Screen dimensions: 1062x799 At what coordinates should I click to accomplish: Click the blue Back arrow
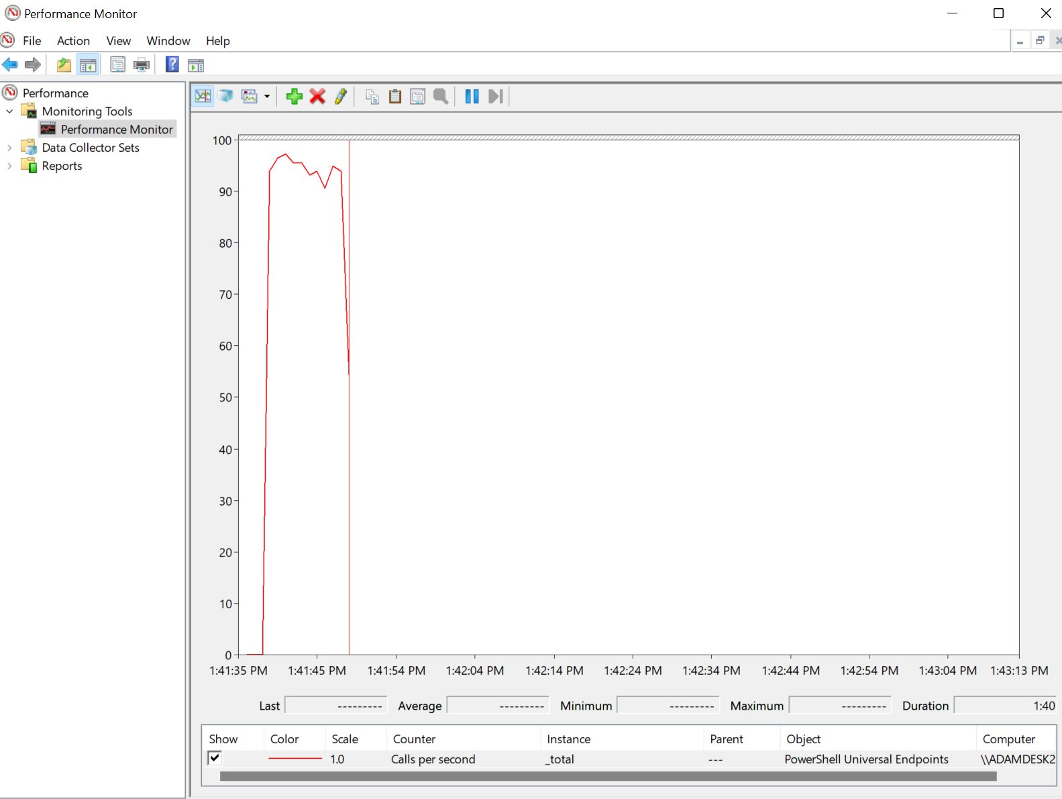[11, 65]
